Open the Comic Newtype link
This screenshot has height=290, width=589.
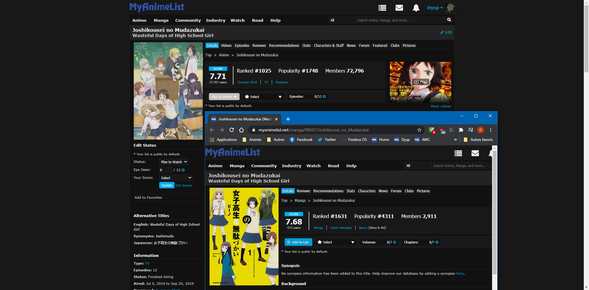point(341,228)
